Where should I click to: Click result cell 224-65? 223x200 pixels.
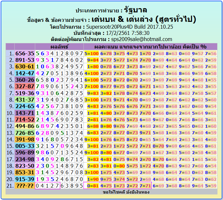click(25, 106)
